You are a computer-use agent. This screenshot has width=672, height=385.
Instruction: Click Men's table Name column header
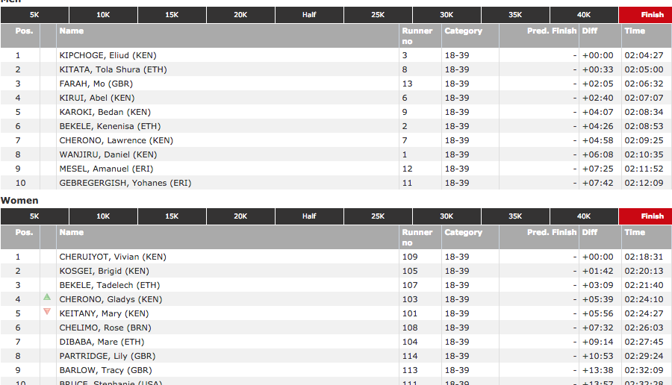[x=72, y=31]
